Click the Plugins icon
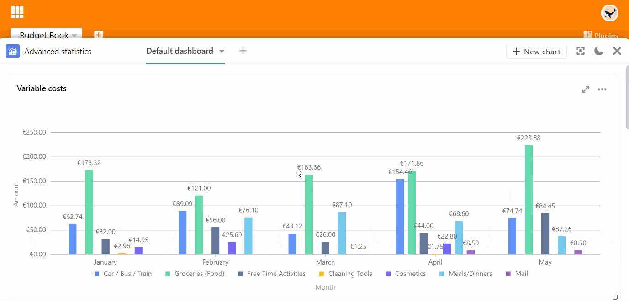 pos(588,35)
